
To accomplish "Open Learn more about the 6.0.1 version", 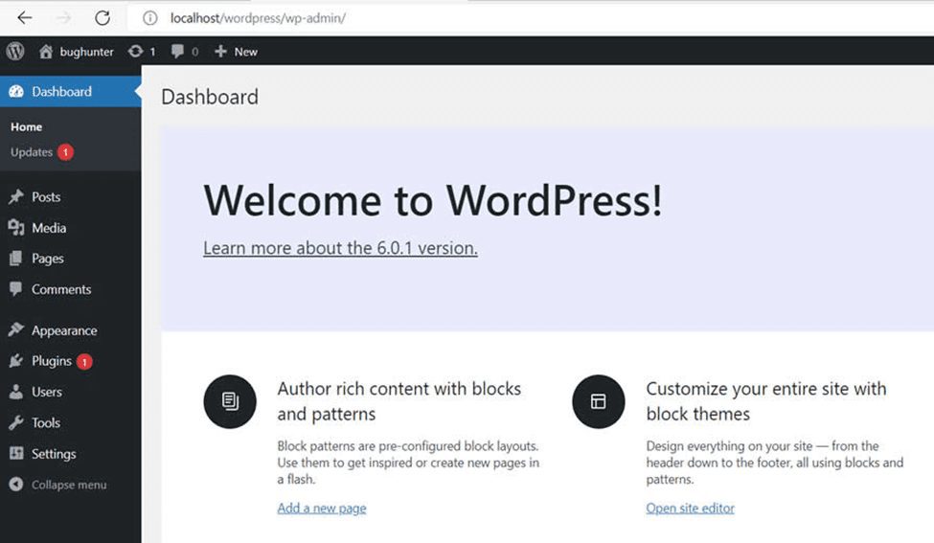I will pos(340,248).
